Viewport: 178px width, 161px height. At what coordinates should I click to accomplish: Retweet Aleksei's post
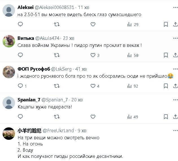pos(57,25)
